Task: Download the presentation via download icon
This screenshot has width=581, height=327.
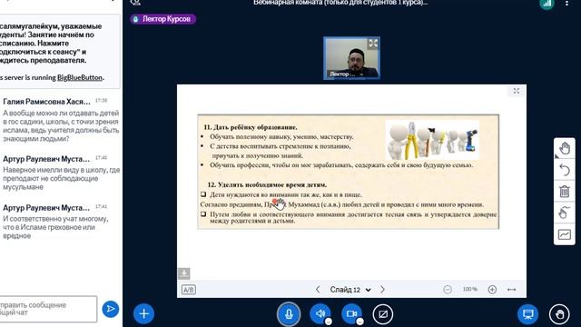Action: (183, 273)
